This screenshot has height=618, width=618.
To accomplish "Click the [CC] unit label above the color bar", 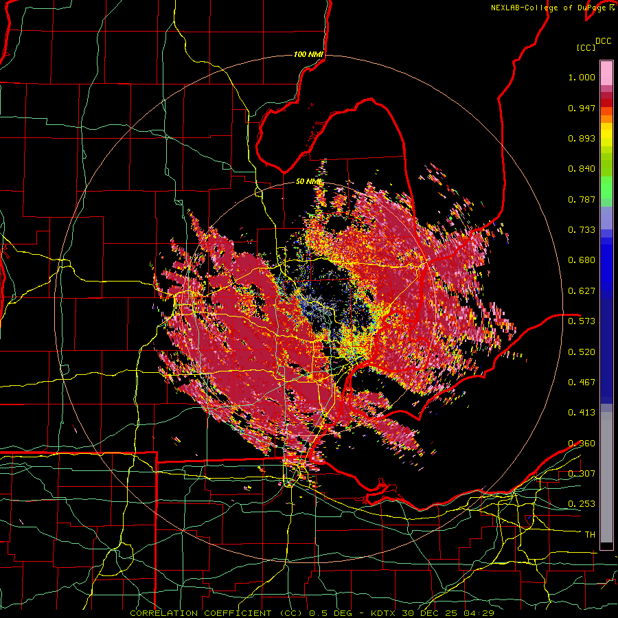I will (586, 47).
